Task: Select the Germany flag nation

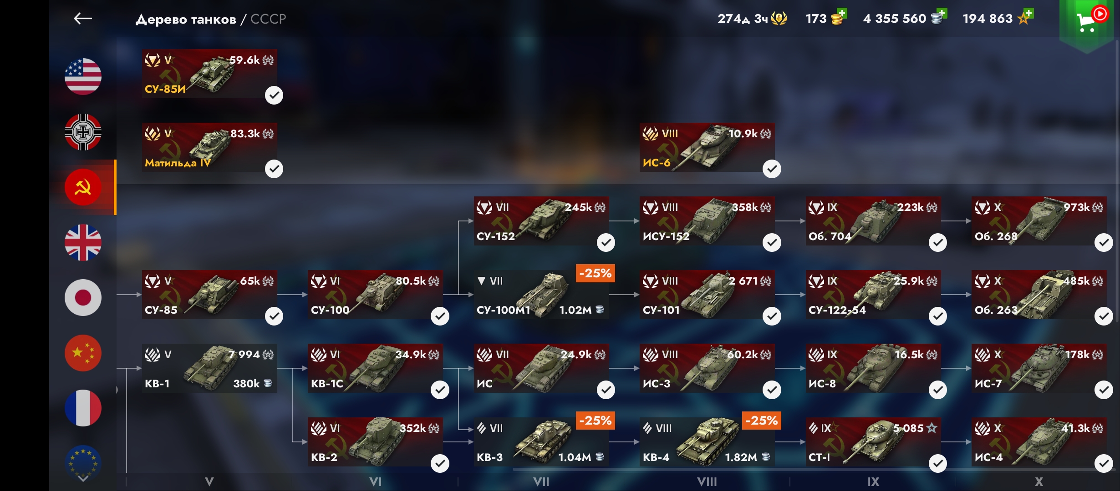Action: click(x=83, y=132)
